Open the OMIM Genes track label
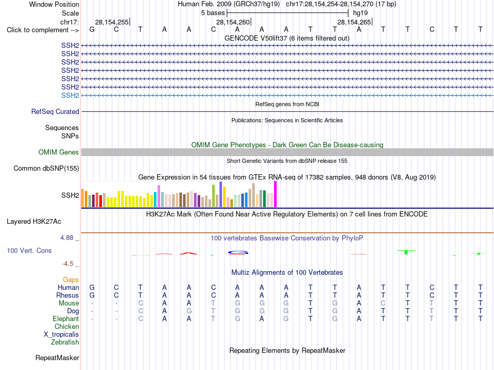Viewport: 494px width, 370px height. pos(59,152)
